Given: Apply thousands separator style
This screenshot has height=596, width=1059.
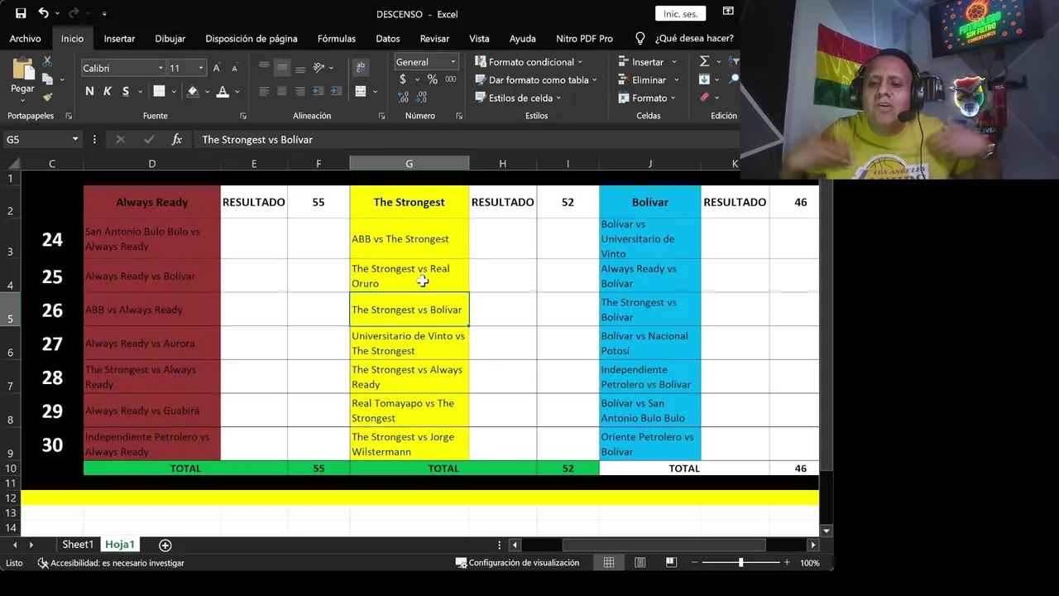Looking at the screenshot, I should [x=450, y=79].
